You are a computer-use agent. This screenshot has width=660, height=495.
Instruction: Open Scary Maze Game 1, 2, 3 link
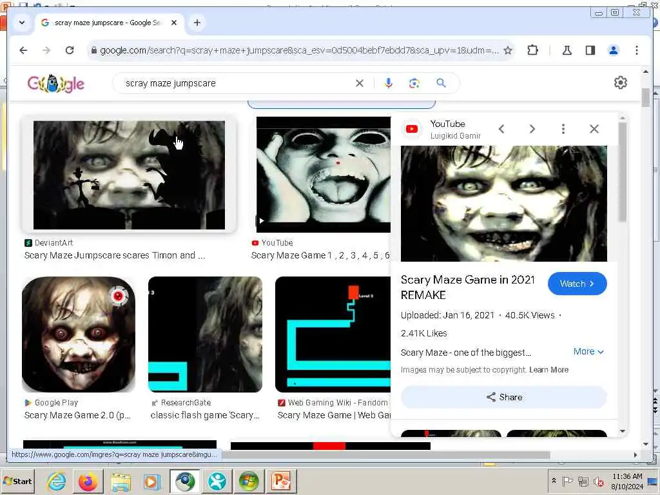320,255
